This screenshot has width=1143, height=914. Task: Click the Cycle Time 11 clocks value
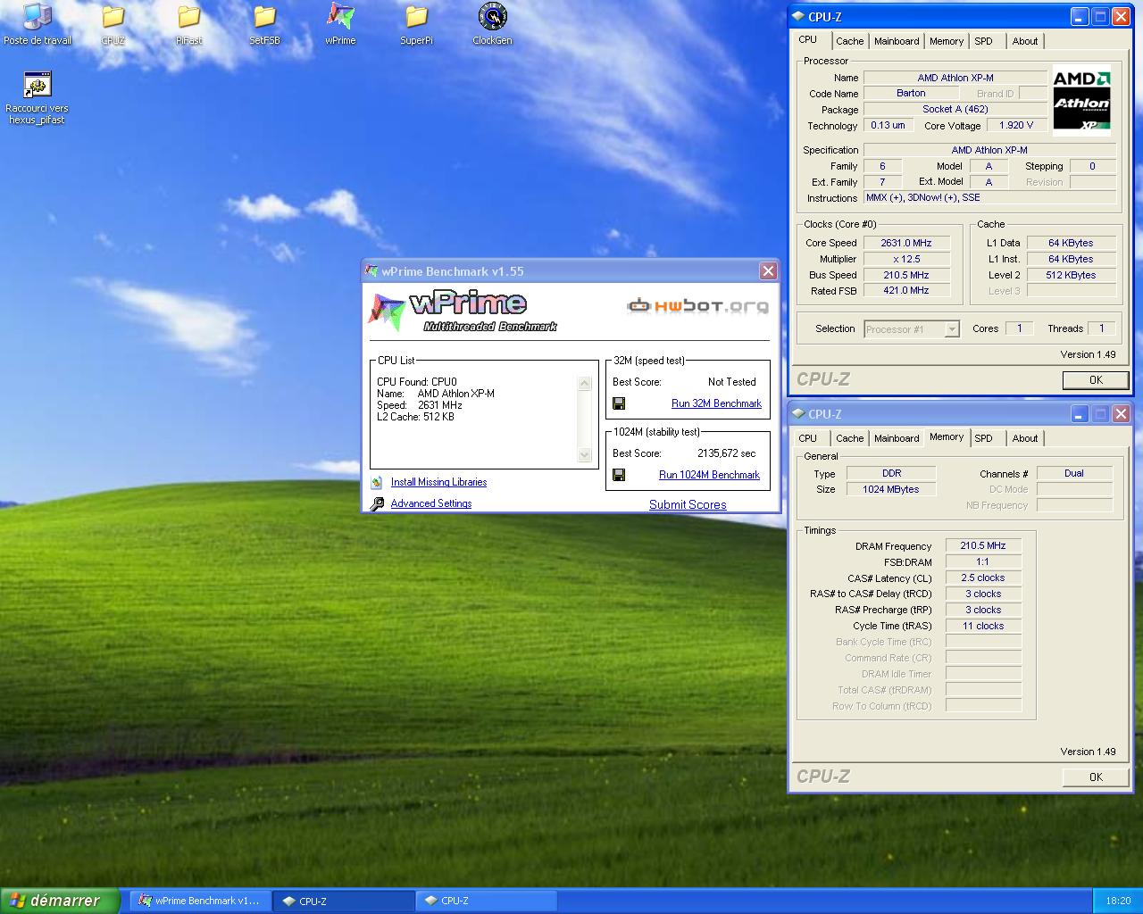(x=983, y=626)
